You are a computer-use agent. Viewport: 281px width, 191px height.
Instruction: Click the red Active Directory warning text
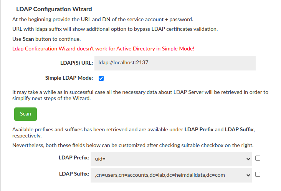(x=104, y=49)
